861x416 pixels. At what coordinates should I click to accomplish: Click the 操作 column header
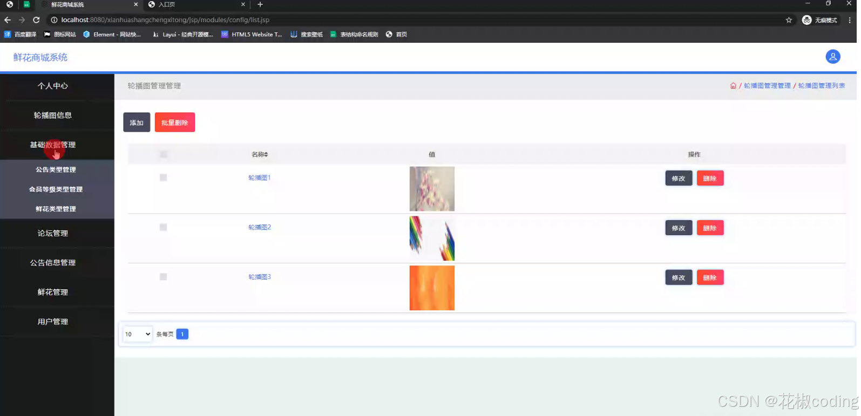[x=694, y=154]
